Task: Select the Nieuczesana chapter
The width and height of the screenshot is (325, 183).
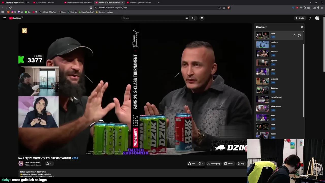Action: (279, 108)
